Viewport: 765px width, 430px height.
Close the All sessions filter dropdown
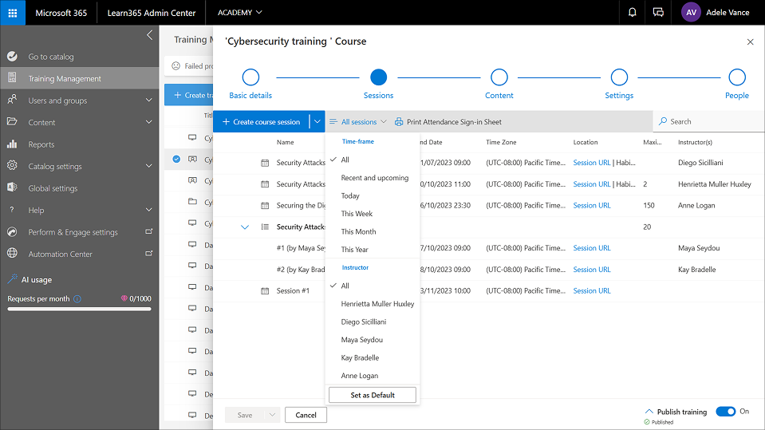(x=358, y=121)
